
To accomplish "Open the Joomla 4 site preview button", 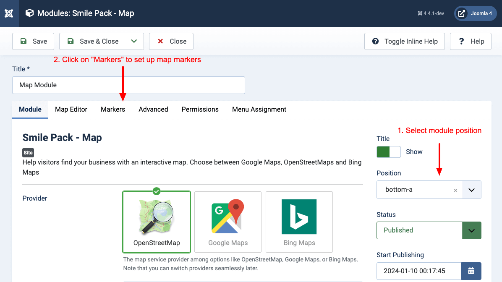I will [476, 13].
